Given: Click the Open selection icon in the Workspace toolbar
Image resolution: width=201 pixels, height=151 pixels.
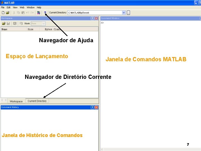Looking at the screenshot, I should pyautogui.click(x=15, y=23).
